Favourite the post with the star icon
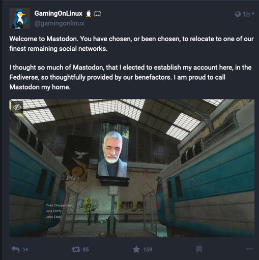Screen dimensions: 259x260 coord(136,249)
